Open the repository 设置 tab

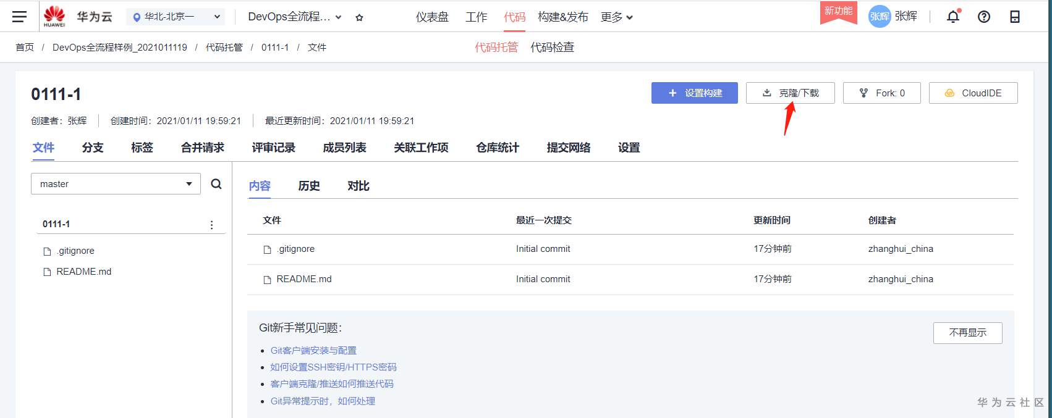(x=629, y=148)
